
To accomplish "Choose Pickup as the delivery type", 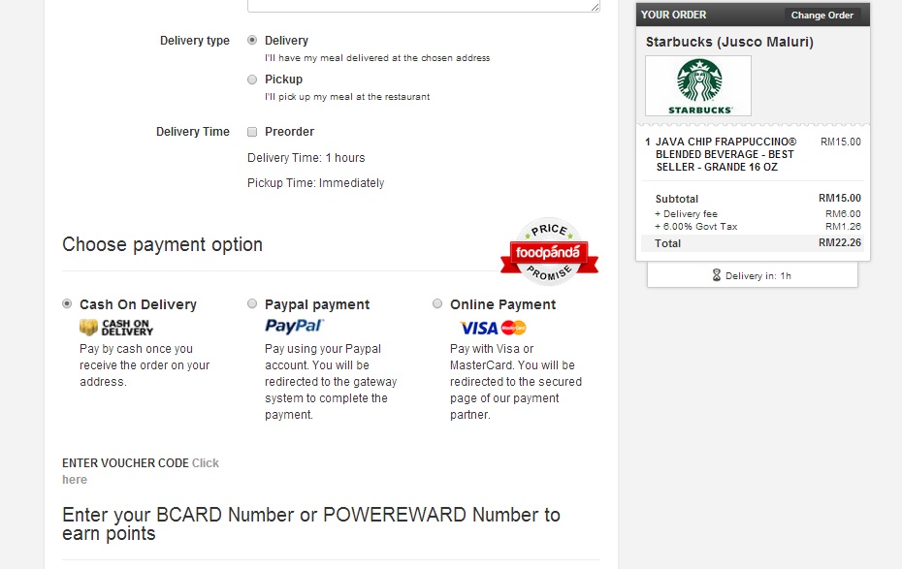I will (x=252, y=79).
